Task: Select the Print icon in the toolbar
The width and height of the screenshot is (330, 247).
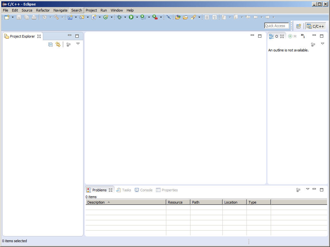Action: [34, 17]
